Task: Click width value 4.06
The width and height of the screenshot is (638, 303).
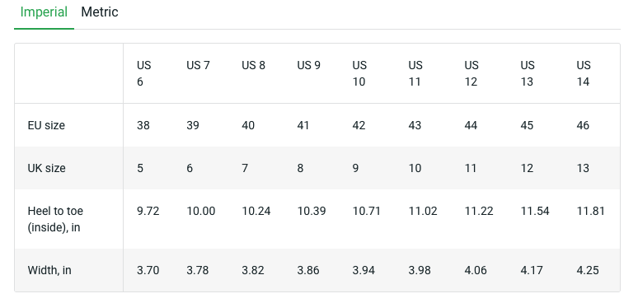Action: pyautogui.click(x=476, y=270)
